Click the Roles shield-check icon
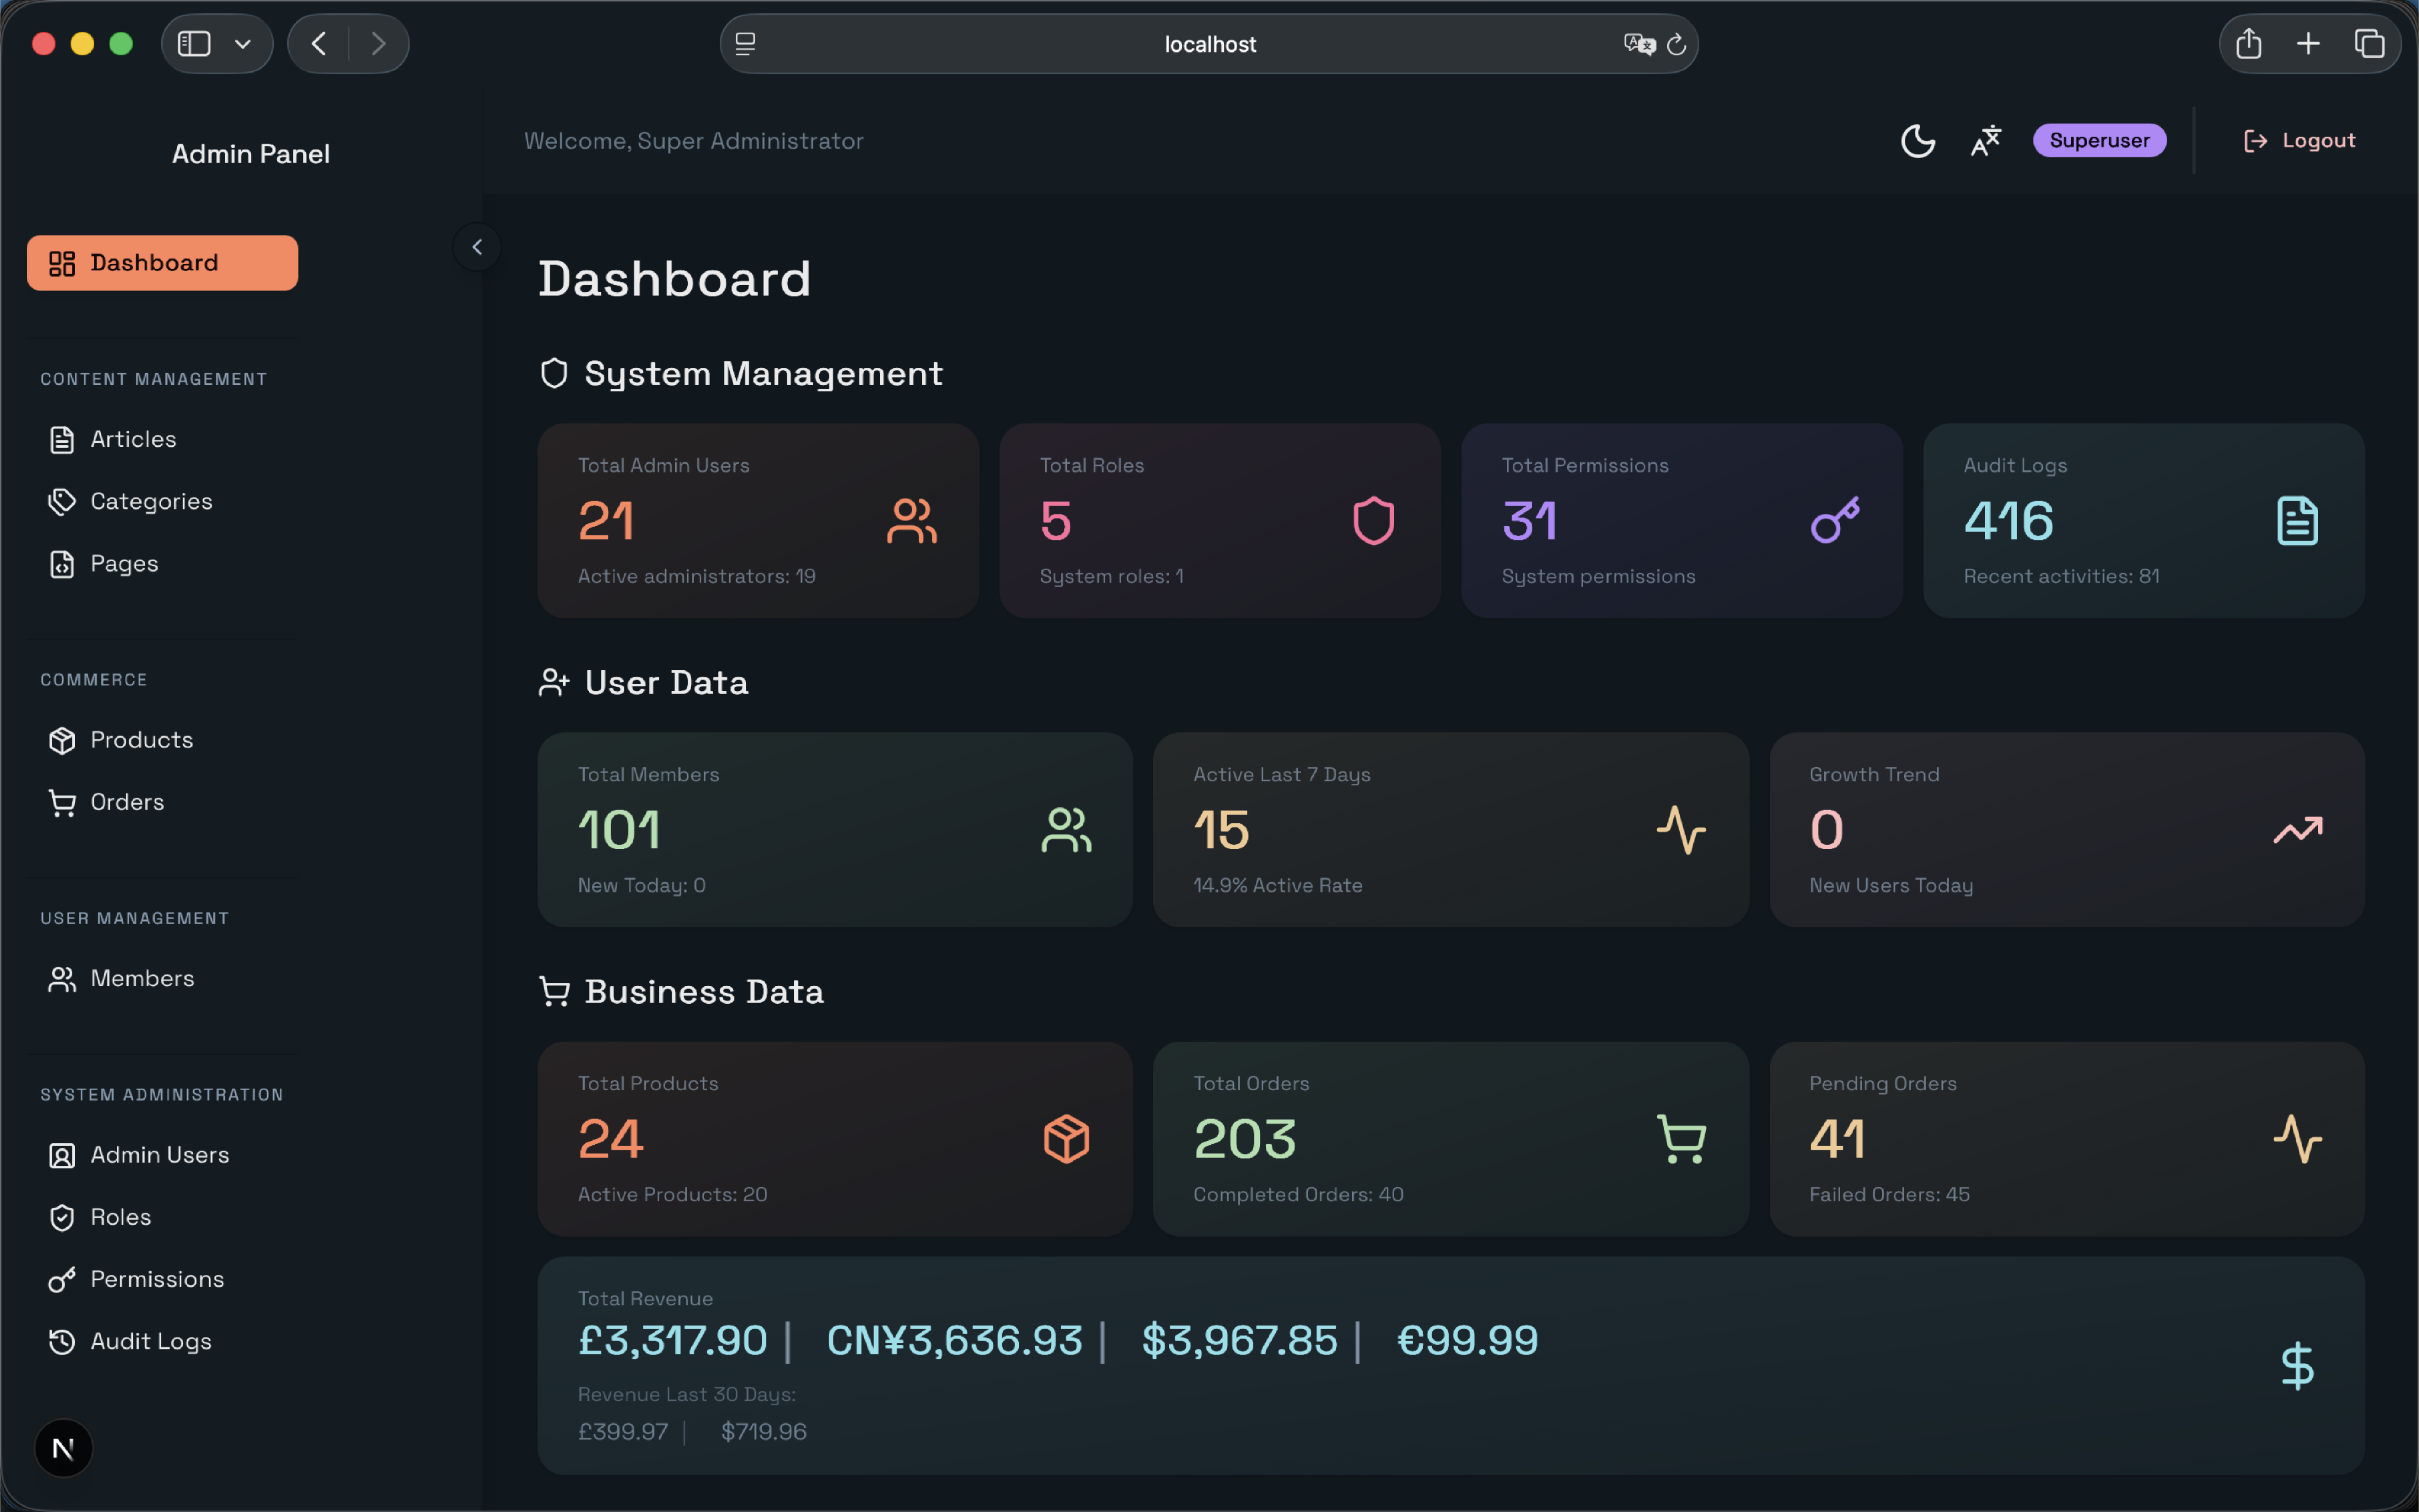Image resolution: width=2419 pixels, height=1512 pixels. point(62,1217)
